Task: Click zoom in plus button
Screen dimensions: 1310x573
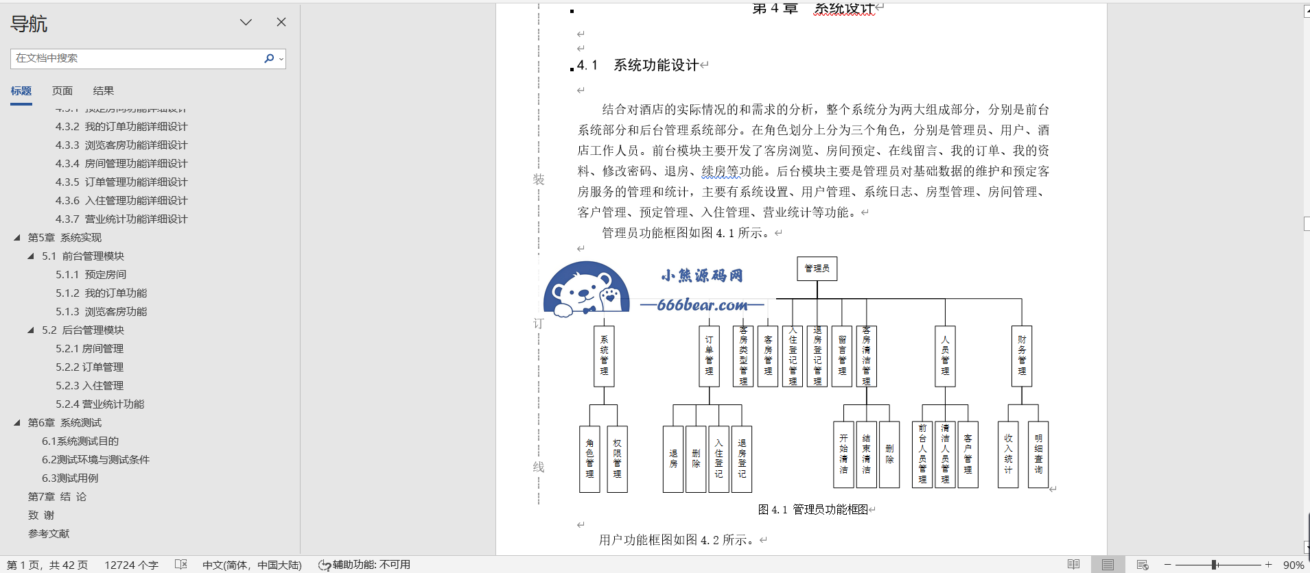Action: (x=1269, y=565)
